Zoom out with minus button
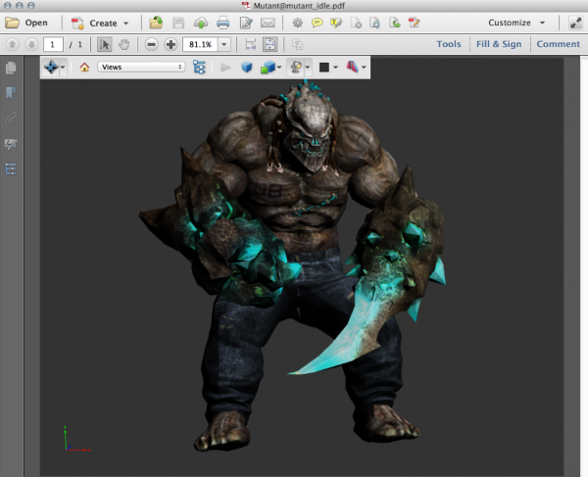This screenshot has width=588, height=477. (x=151, y=45)
